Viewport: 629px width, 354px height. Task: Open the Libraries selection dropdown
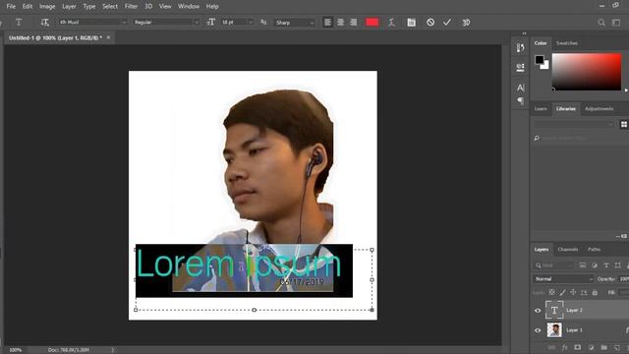pyautogui.click(x=574, y=125)
